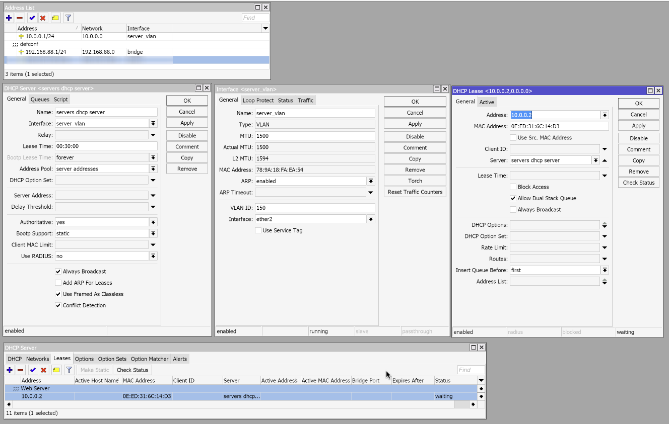Step up the Bootp Lease Time value
Screen dimensions: 669x424
[x=153, y=155]
